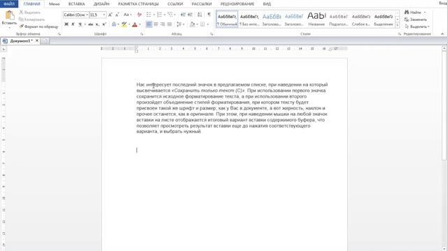This screenshot has width=447, height=251.
Task: Decrease paragraph indent
Action: (183, 15)
